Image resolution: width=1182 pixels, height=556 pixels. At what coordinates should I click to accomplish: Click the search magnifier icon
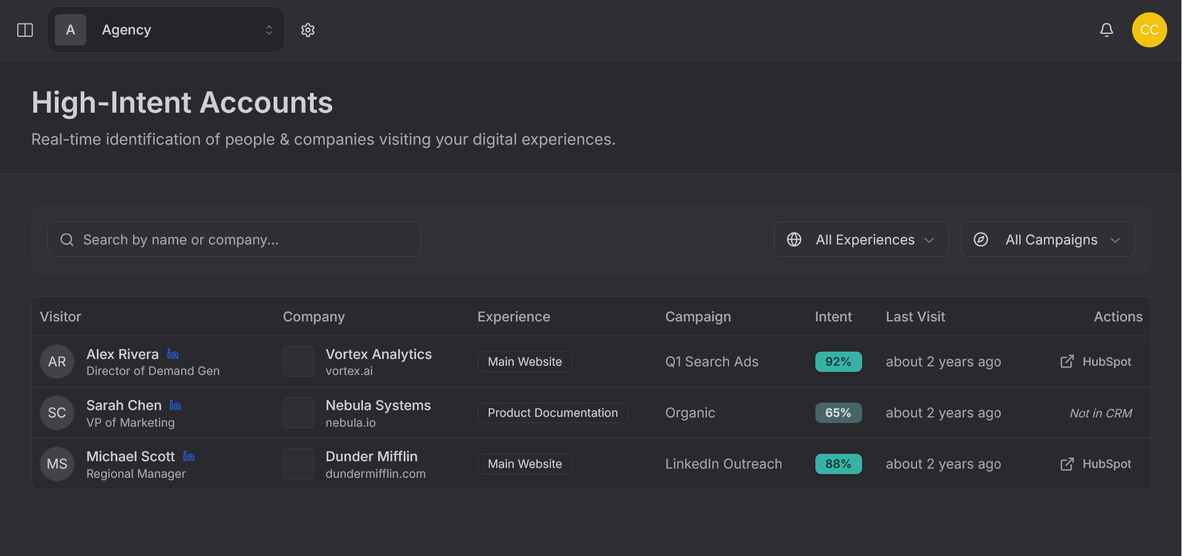(x=67, y=239)
